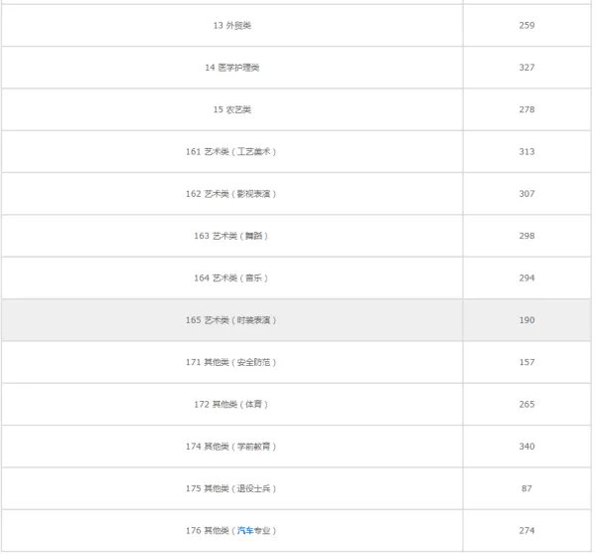Select the highlighted 165 艺术类(时装表演) row
The width and height of the screenshot is (596, 555).
231,320
